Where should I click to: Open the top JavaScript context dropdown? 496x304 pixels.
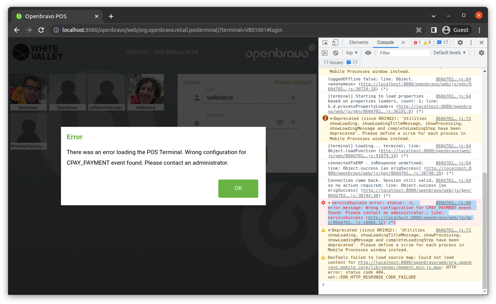tap(352, 53)
